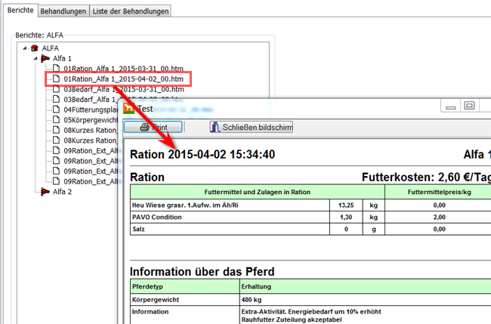
Task: Collapse the ALFA root node
Action: point(24,48)
